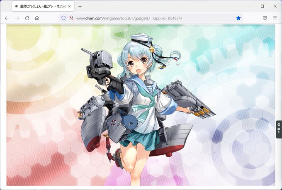Click the forward navigation arrow
The image size is (282, 190).
click(x=17, y=18)
